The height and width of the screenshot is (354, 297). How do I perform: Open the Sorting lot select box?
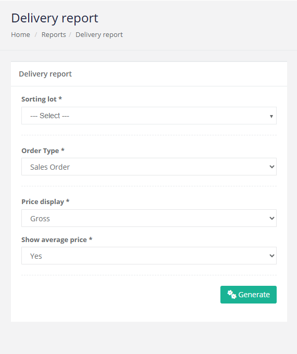149,116
